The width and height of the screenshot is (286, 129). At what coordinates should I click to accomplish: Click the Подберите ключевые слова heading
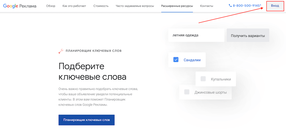[92, 71]
